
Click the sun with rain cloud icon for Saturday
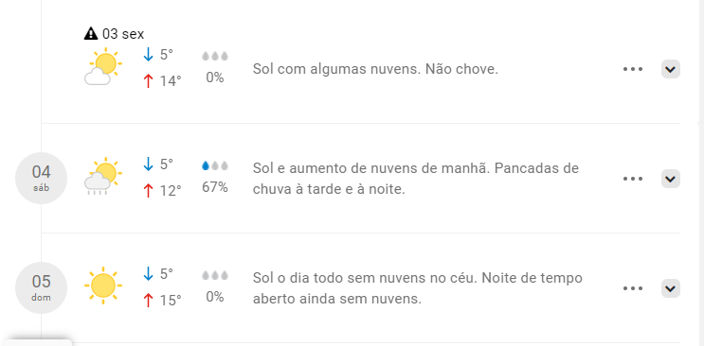click(x=103, y=176)
